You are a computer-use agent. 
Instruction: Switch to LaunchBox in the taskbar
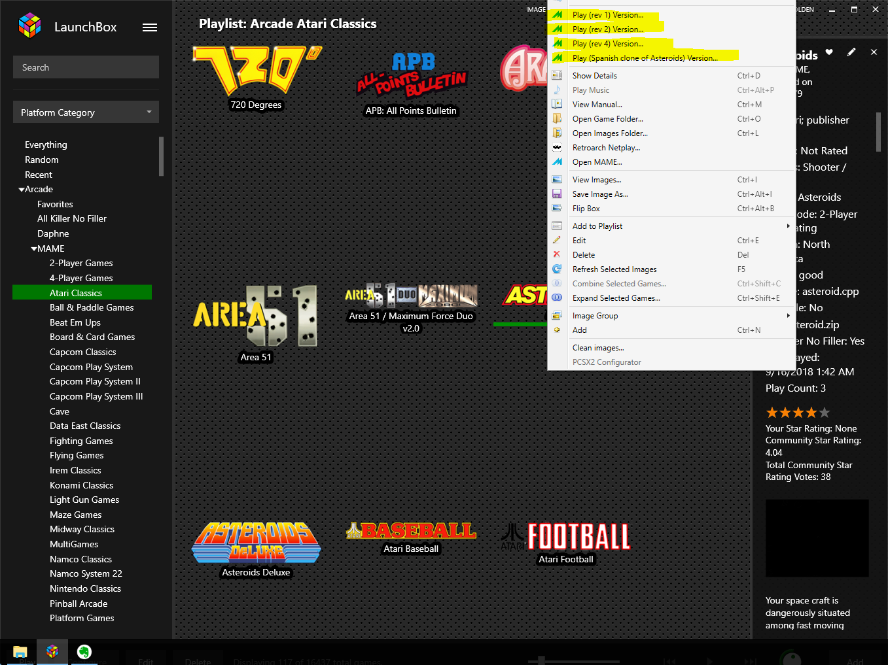point(52,651)
